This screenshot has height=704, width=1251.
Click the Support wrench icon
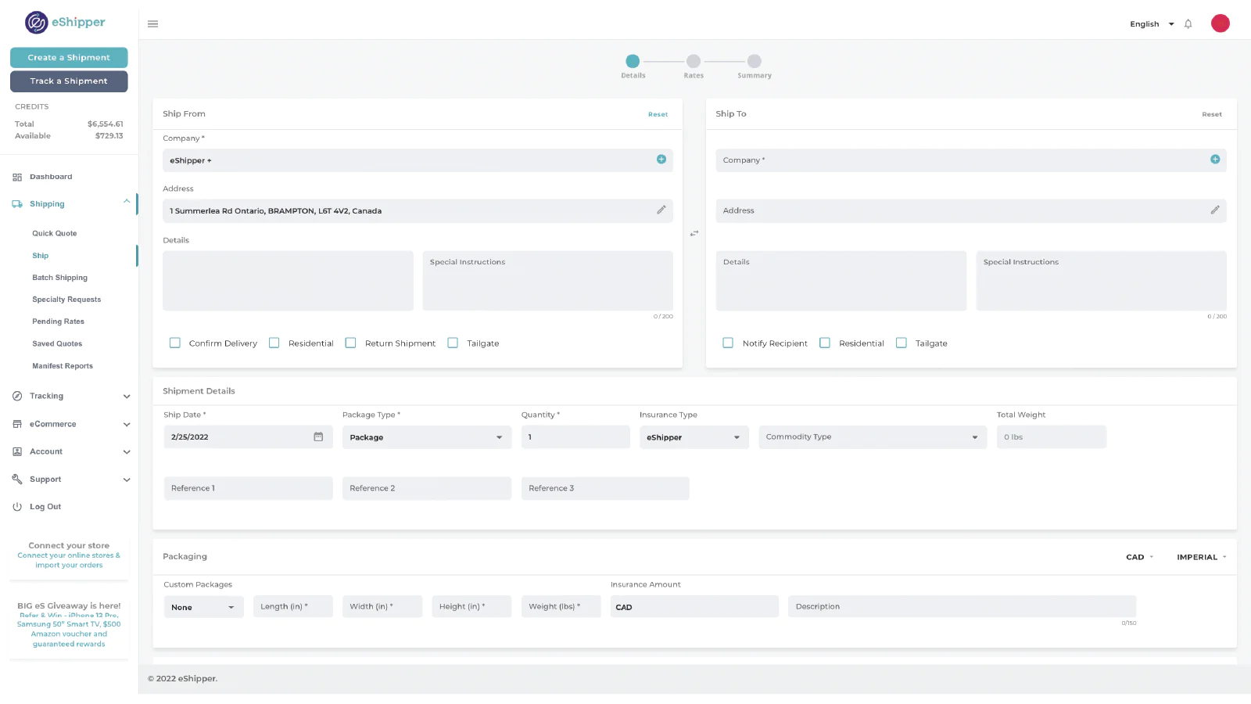pyautogui.click(x=17, y=479)
